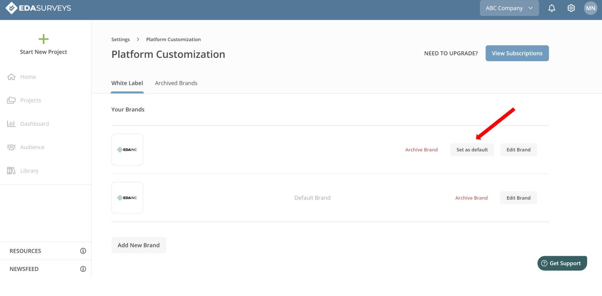The image size is (602, 296).
Task: Open the Default Brand logo thumbnail
Action: [127, 198]
